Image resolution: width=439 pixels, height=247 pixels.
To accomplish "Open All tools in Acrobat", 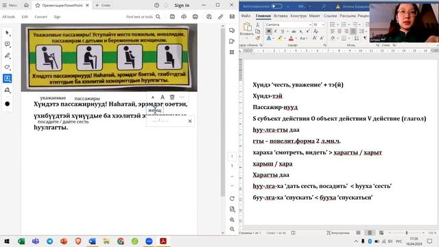I will click(x=9, y=16).
